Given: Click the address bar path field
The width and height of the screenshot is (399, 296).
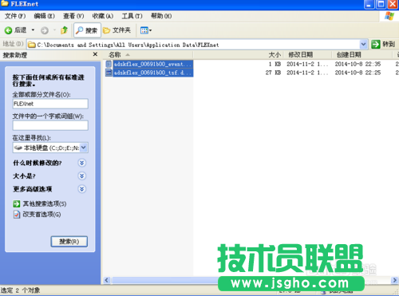Looking at the screenshot, I should tap(197, 45).
